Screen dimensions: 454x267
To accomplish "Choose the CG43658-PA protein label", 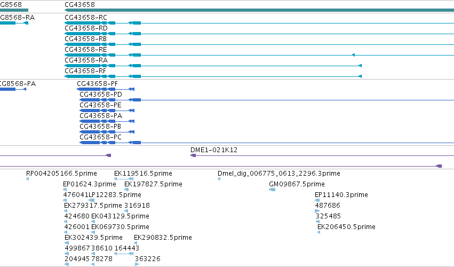I will tap(101, 116).
